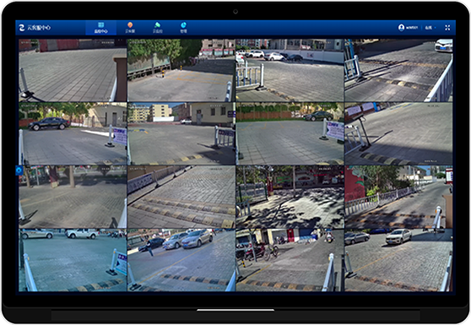Select the feed with the red mural wall
The height and width of the screenshot is (325, 471).
coord(398,197)
